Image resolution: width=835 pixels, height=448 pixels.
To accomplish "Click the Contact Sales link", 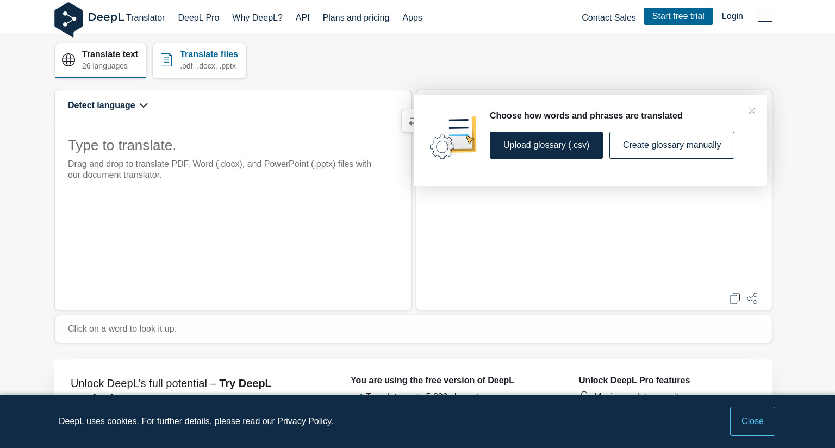I will coord(609,17).
